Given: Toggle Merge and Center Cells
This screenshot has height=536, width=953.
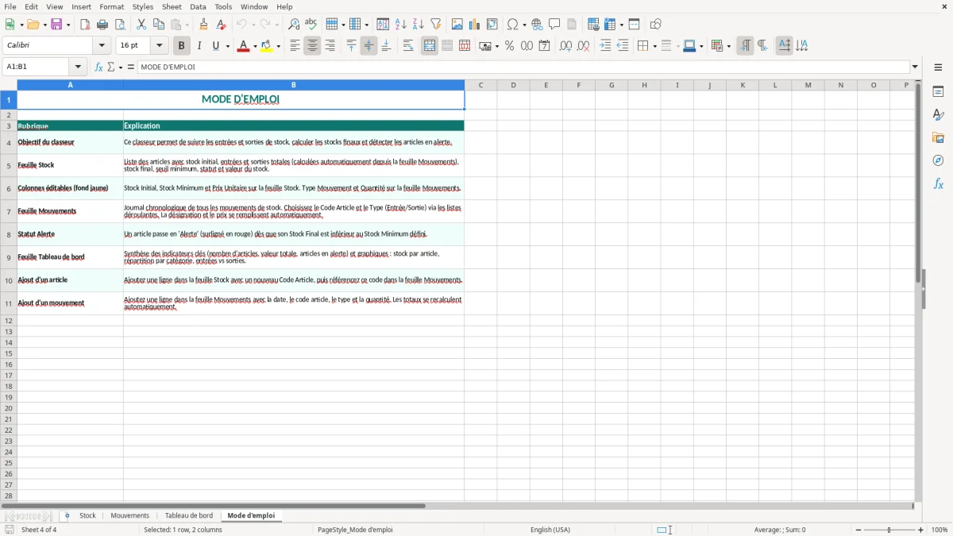Looking at the screenshot, I should point(430,46).
